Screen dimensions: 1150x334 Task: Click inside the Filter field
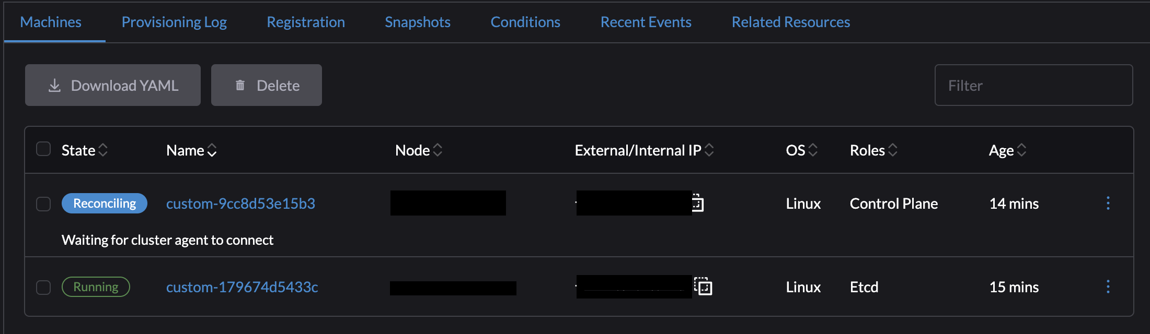pos(1034,85)
